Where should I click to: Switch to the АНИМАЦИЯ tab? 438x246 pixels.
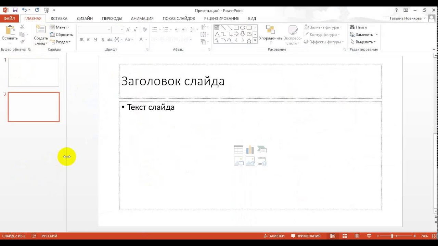142,18
